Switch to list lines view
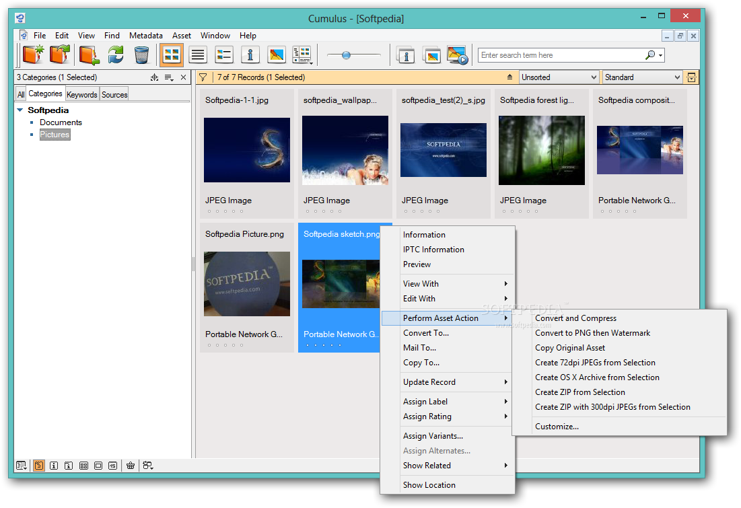This screenshot has width=741, height=508. 198,55
